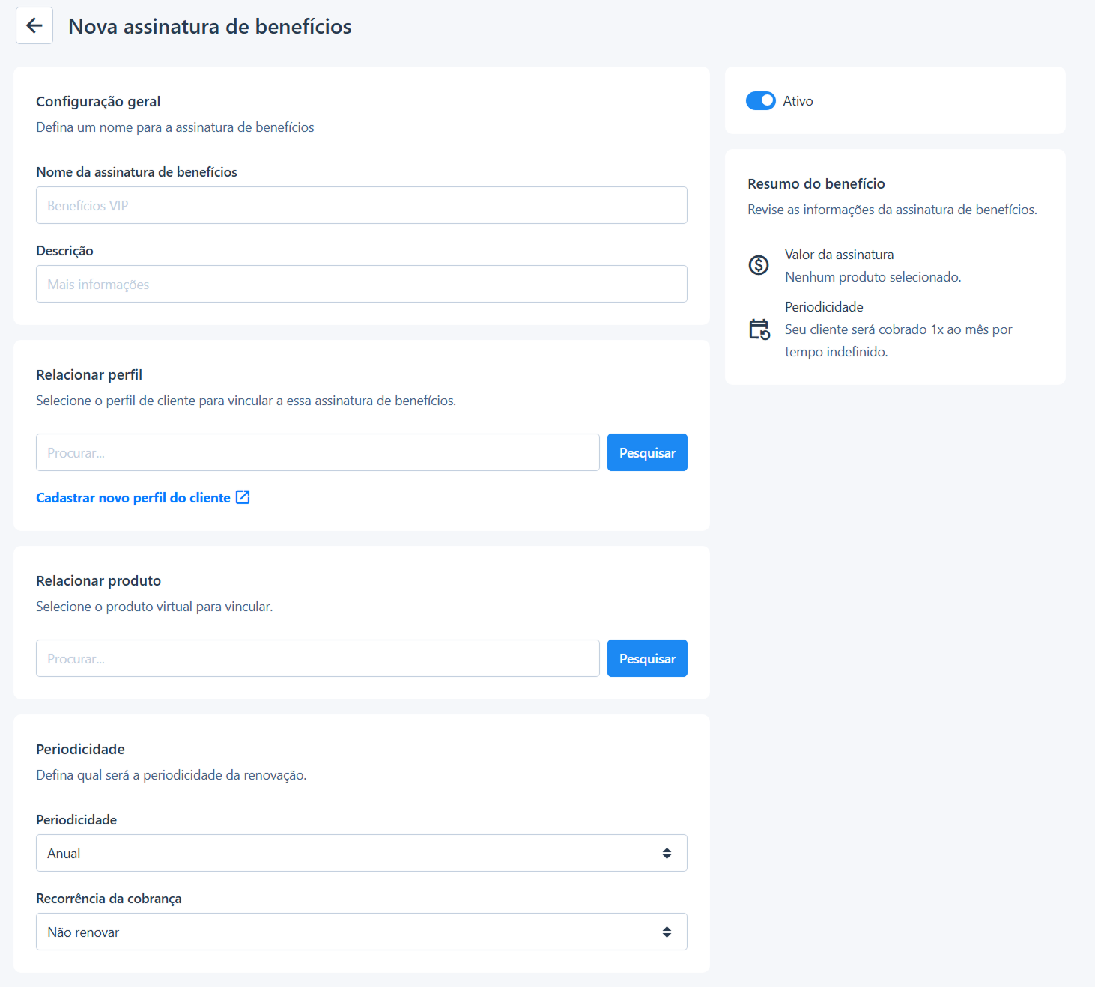
Task: Click the 'Ativo' label text
Action: [798, 100]
